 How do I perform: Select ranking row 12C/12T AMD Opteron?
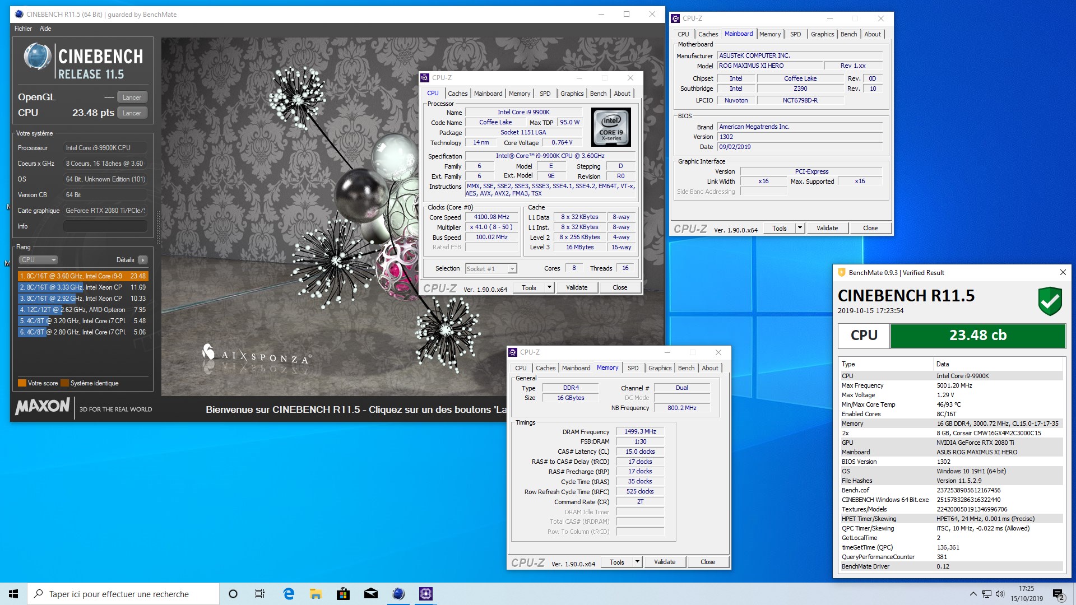coord(83,310)
